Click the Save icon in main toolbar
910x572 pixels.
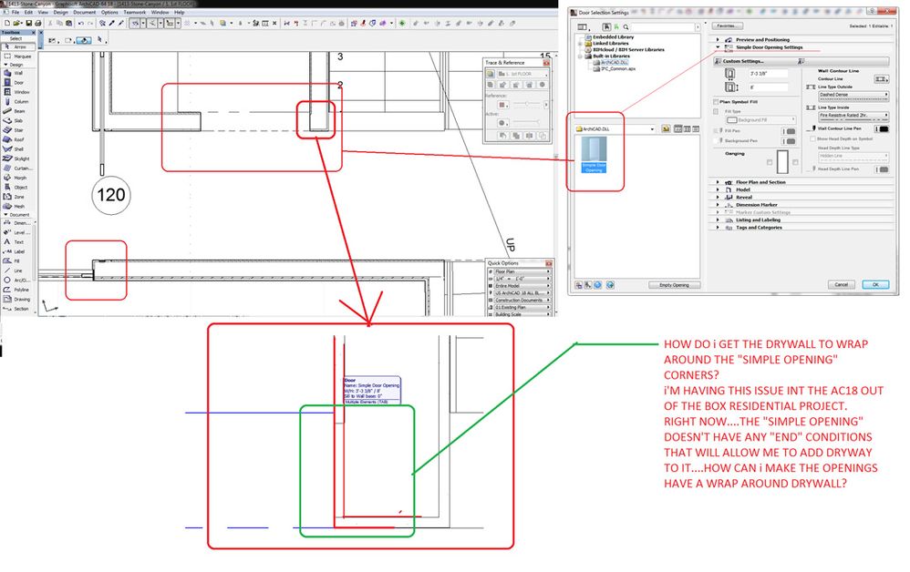[x=27, y=23]
